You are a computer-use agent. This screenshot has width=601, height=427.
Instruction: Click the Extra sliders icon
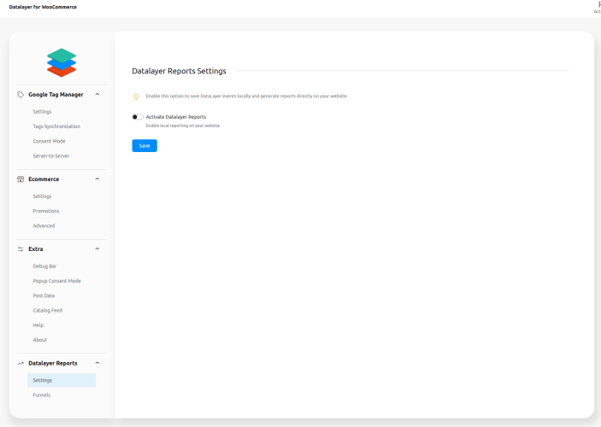[x=21, y=249]
